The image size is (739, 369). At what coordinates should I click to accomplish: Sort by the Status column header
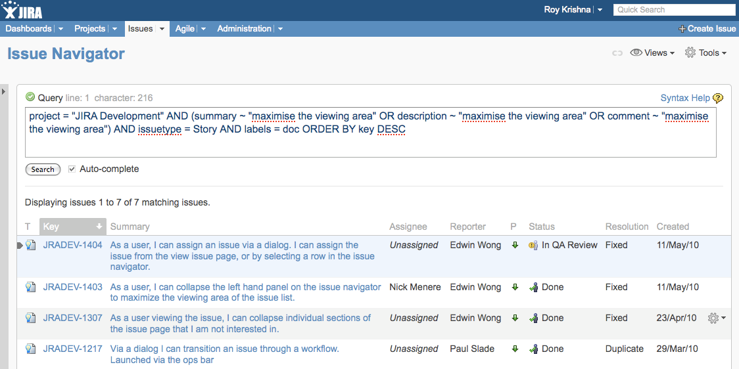542,227
